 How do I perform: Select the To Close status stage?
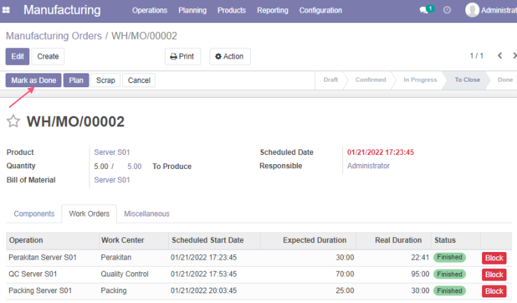click(x=467, y=80)
